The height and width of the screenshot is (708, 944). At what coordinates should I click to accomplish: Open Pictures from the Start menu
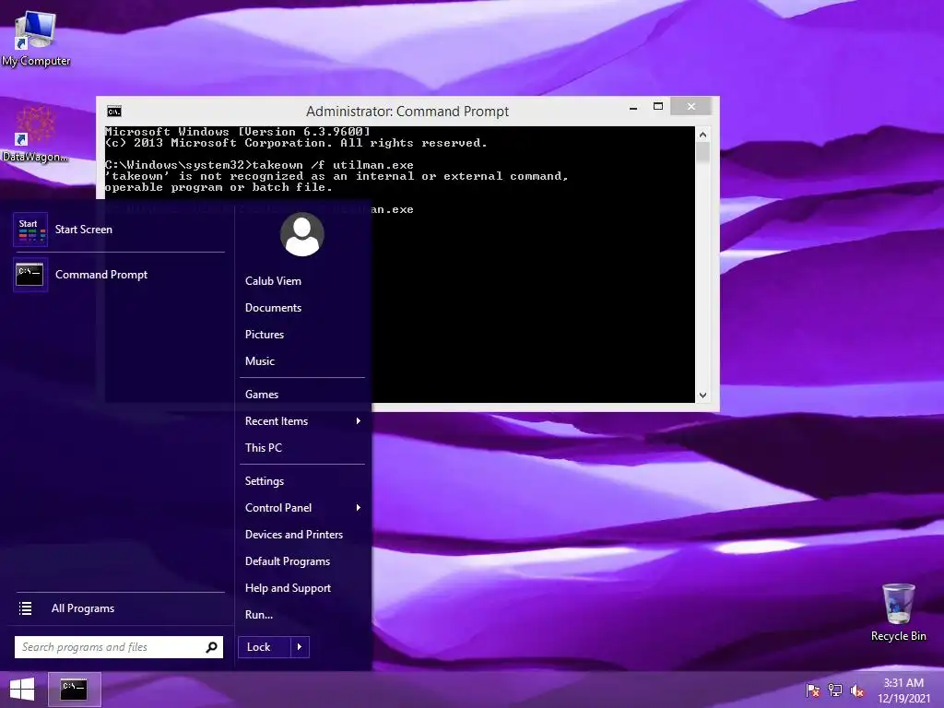tap(265, 334)
